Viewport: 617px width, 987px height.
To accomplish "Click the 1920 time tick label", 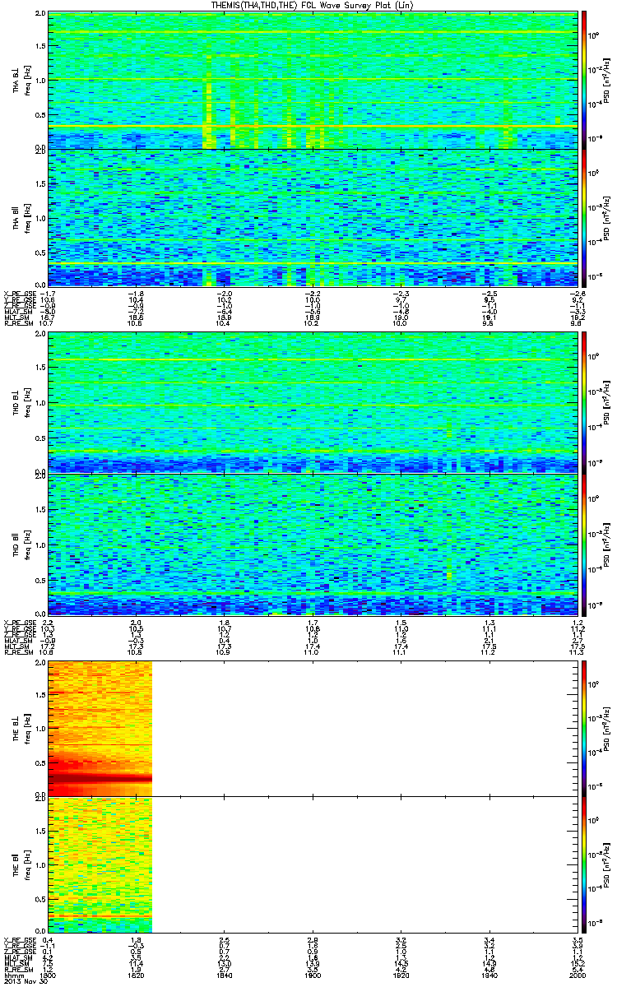I will point(400,975).
